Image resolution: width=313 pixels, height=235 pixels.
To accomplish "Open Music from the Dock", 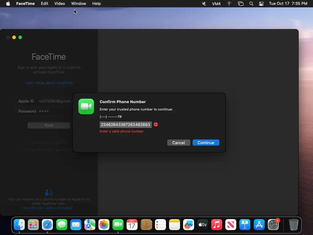I will [x=217, y=225].
